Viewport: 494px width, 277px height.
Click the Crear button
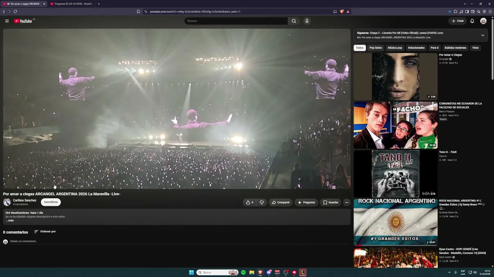[458, 21]
